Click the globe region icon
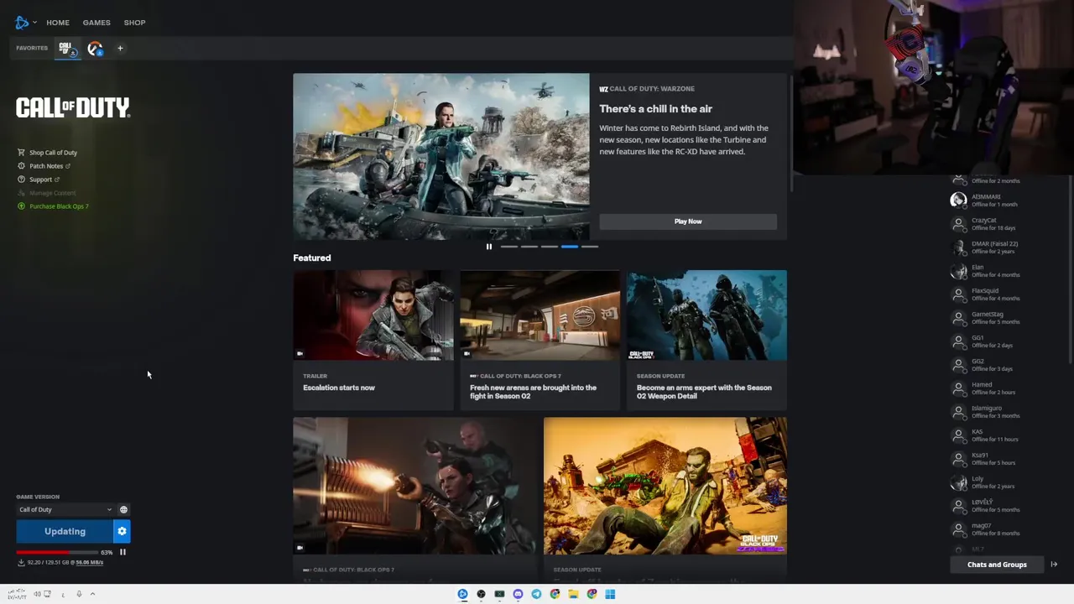 click(123, 509)
